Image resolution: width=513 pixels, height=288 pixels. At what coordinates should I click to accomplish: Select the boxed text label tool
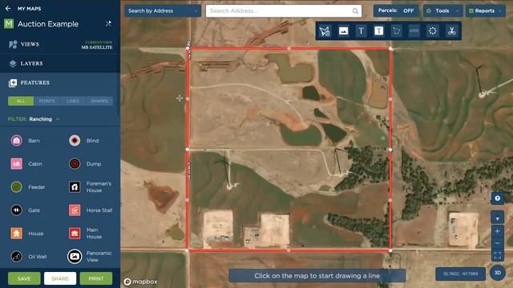(378, 31)
